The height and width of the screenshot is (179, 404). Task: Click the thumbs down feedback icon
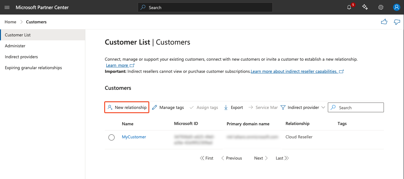(397, 22)
